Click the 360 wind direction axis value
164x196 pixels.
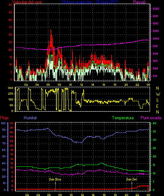click(x=10, y=88)
